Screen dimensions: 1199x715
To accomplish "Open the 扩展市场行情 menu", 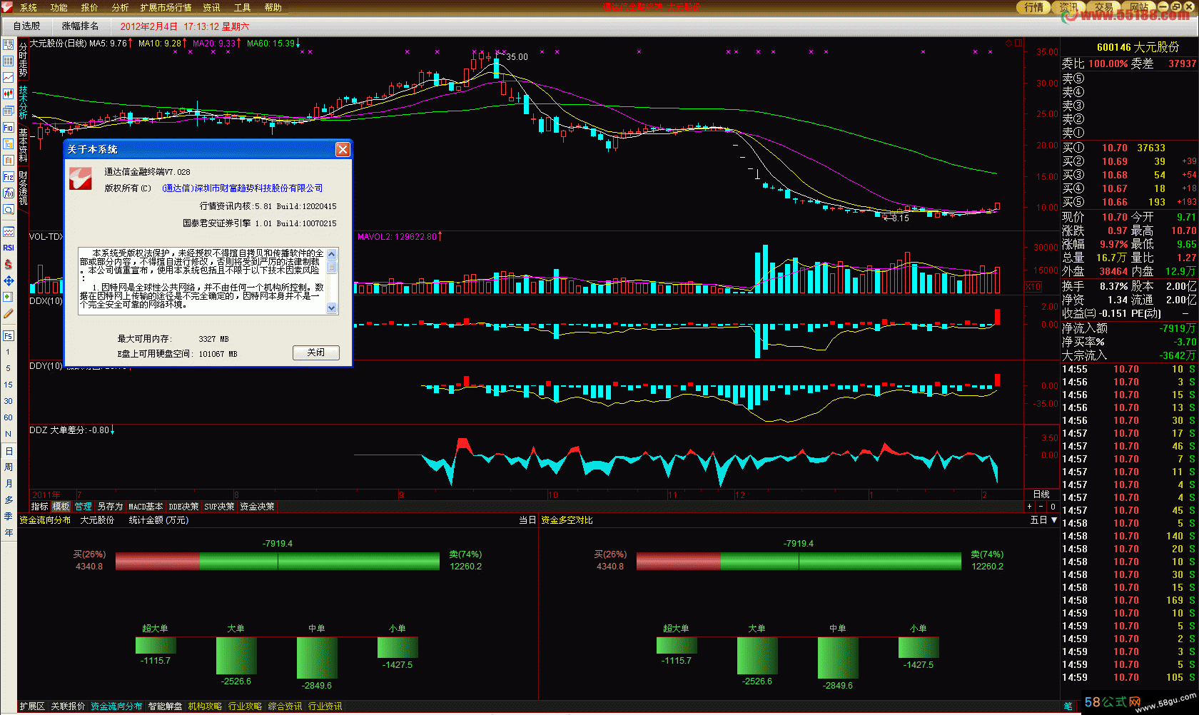I will pos(166,8).
